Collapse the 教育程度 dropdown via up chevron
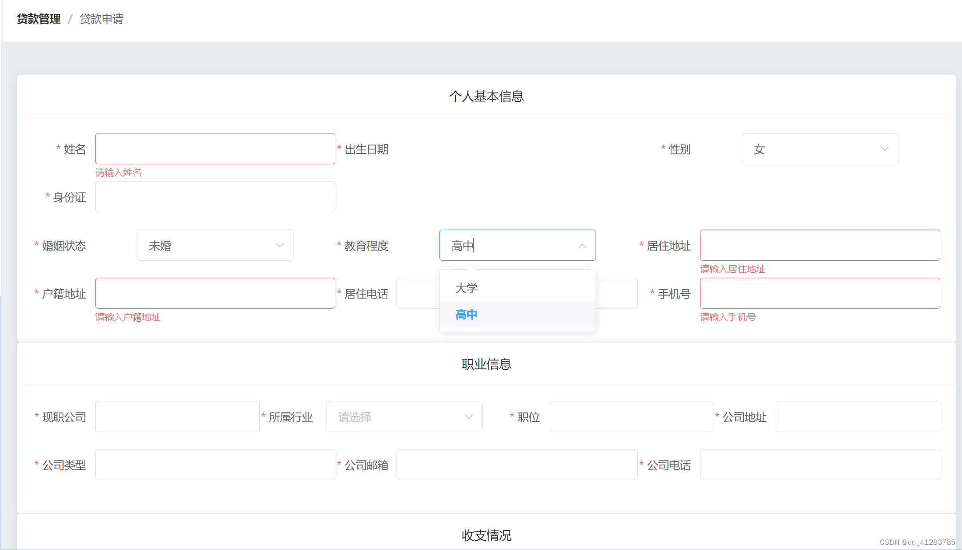The image size is (962, 550). 582,246
